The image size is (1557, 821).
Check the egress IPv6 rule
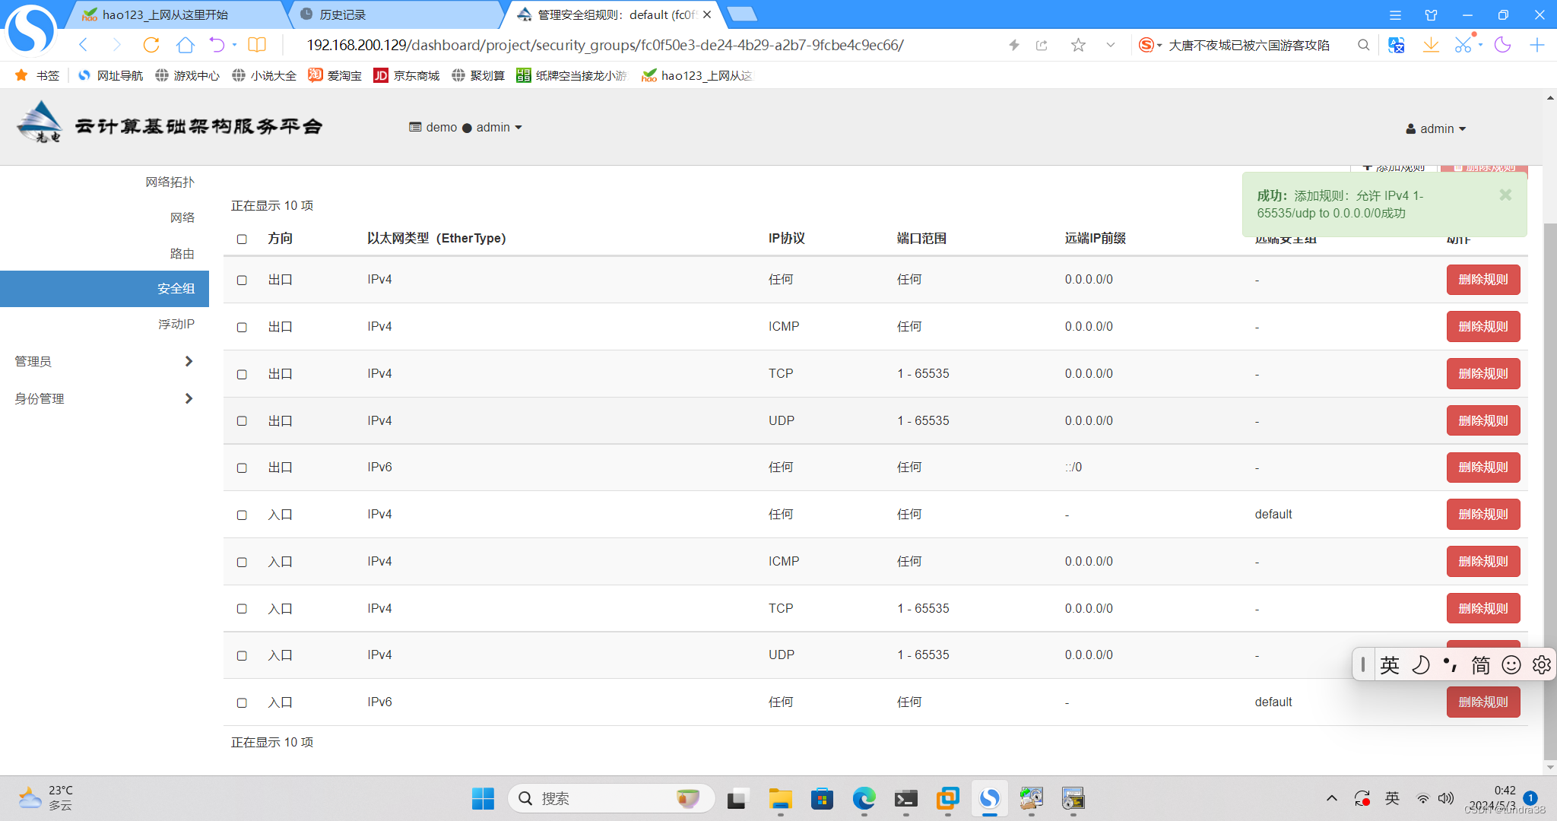pos(242,468)
